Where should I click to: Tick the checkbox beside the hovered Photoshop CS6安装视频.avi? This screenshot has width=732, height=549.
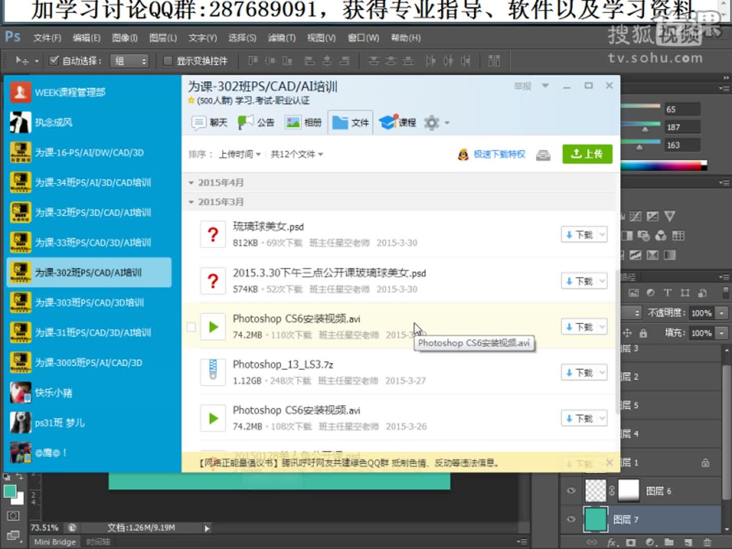click(x=191, y=327)
